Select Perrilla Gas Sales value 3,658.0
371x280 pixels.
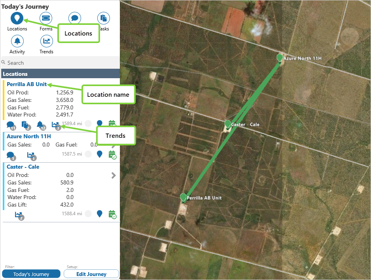64,100
